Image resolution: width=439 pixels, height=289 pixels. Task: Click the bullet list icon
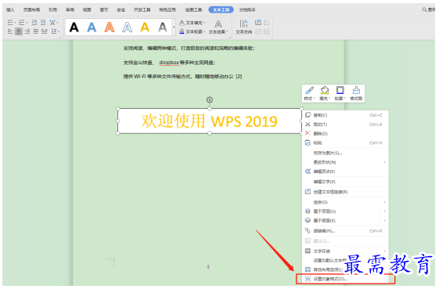point(10,23)
